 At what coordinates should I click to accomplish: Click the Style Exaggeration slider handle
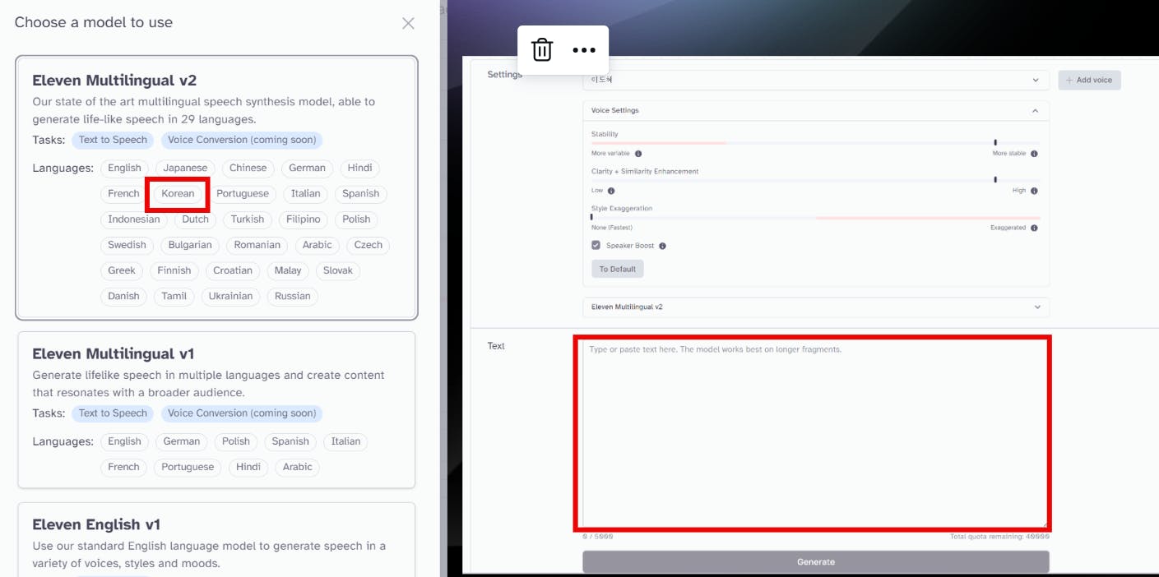click(591, 217)
